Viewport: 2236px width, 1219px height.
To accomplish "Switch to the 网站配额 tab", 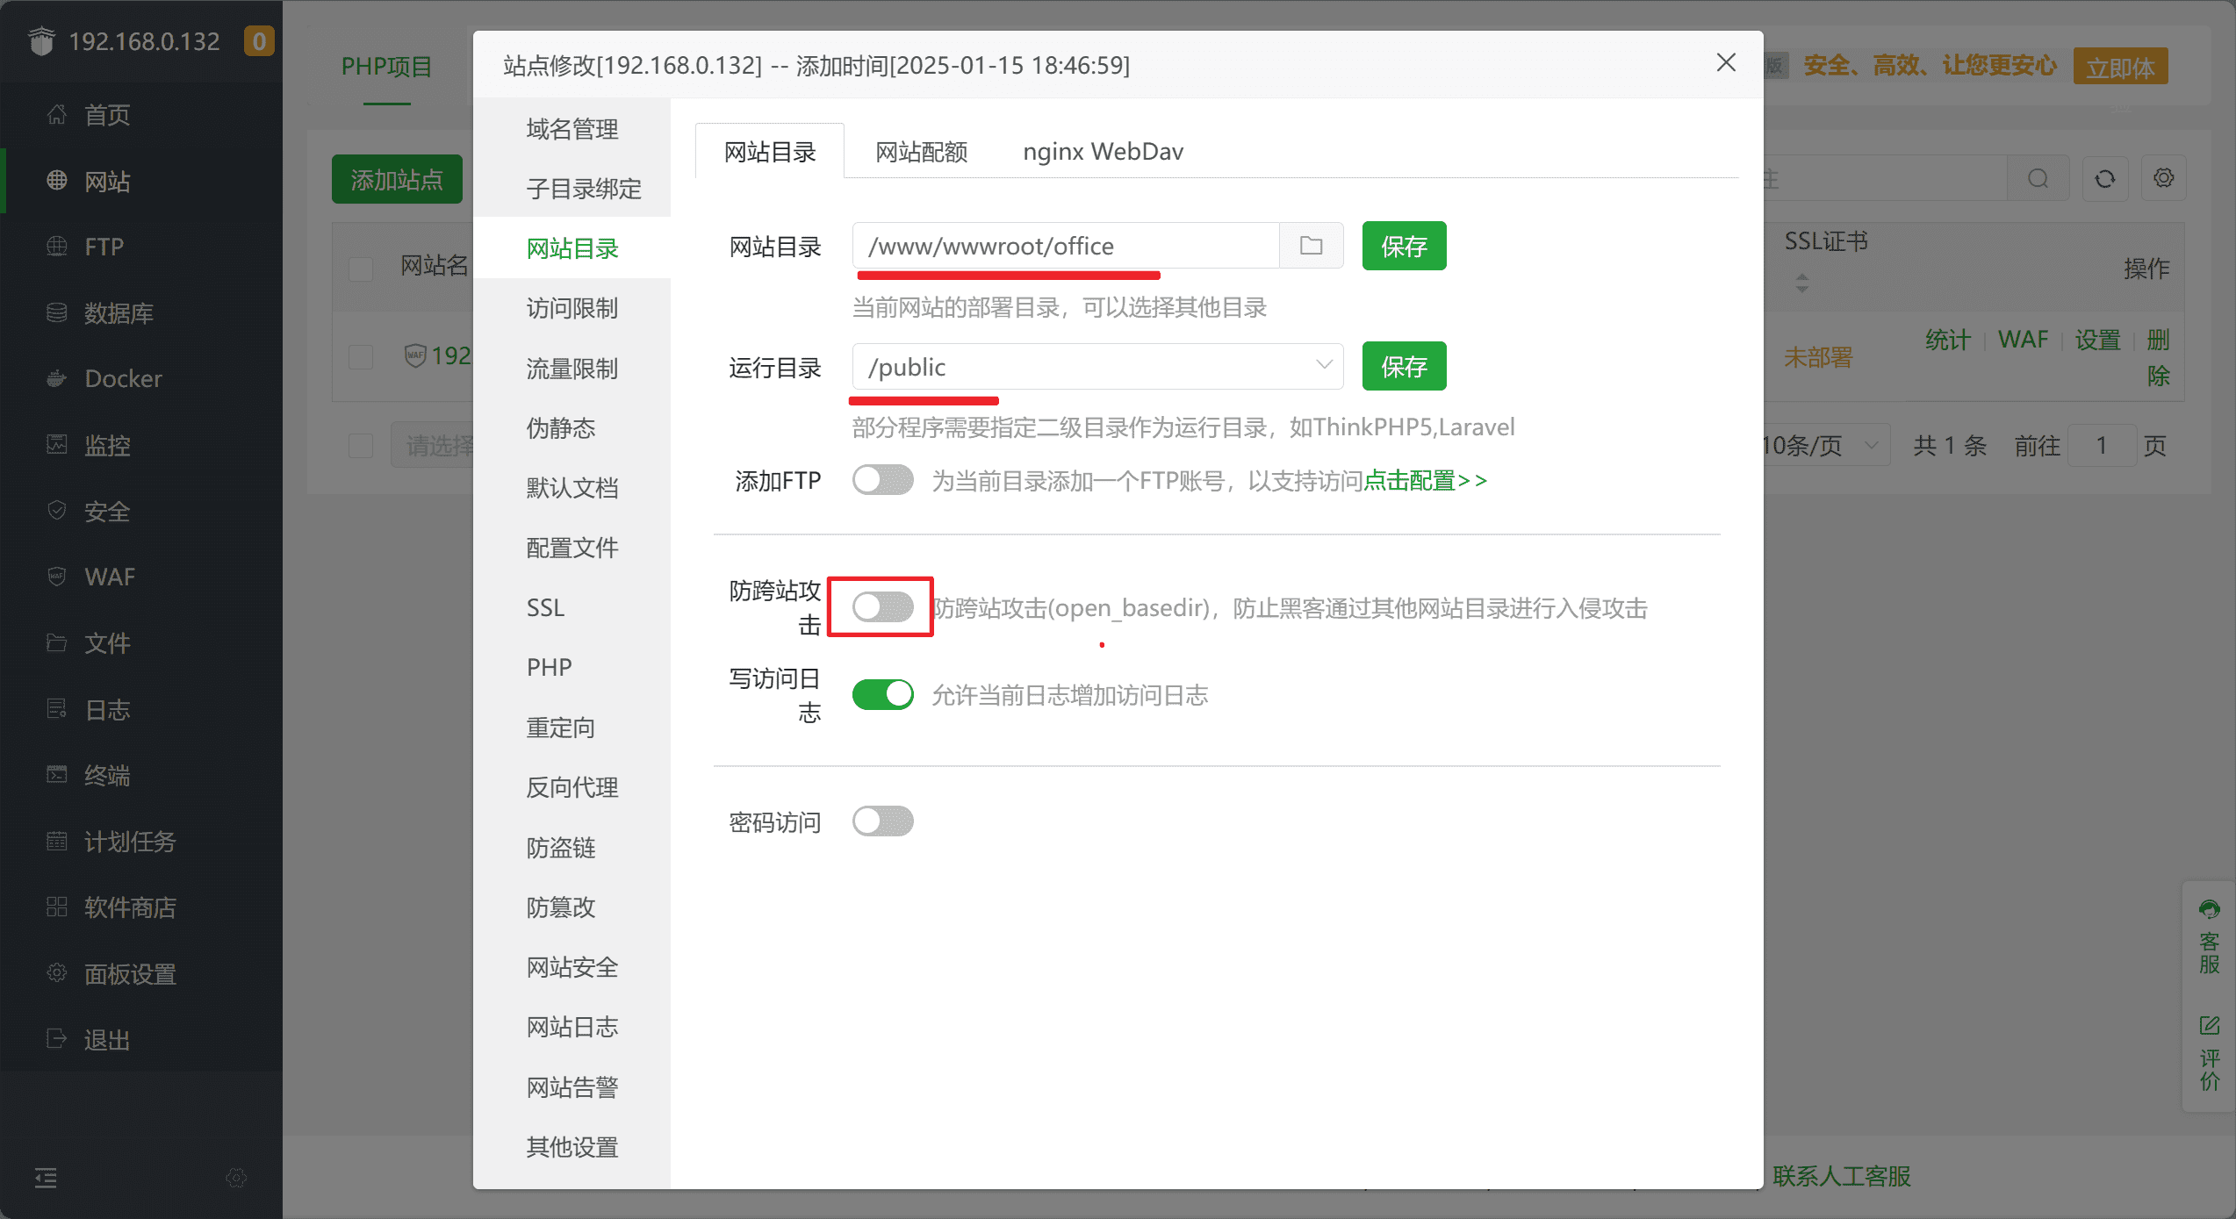I will click(x=921, y=152).
